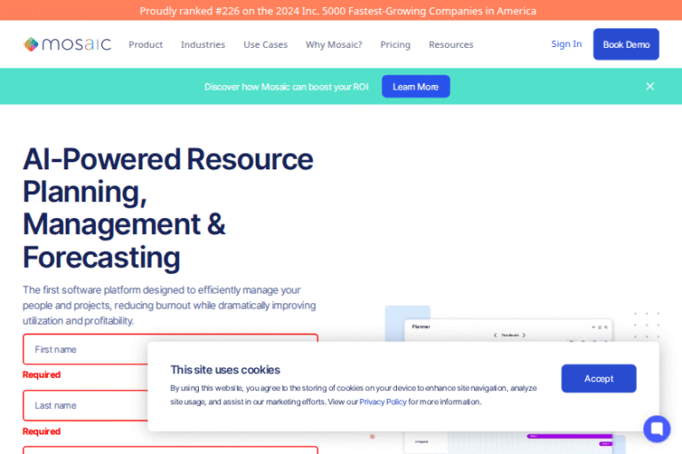Viewport: 682px width, 454px height.
Task: Click previous arrow in Planner preview
Action: pyautogui.click(x=495, y=335)
